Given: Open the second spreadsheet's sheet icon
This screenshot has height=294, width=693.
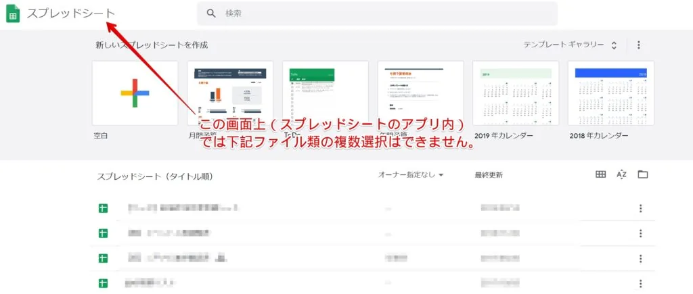Looking at the screenshot, I should click(x=104, y=233).
